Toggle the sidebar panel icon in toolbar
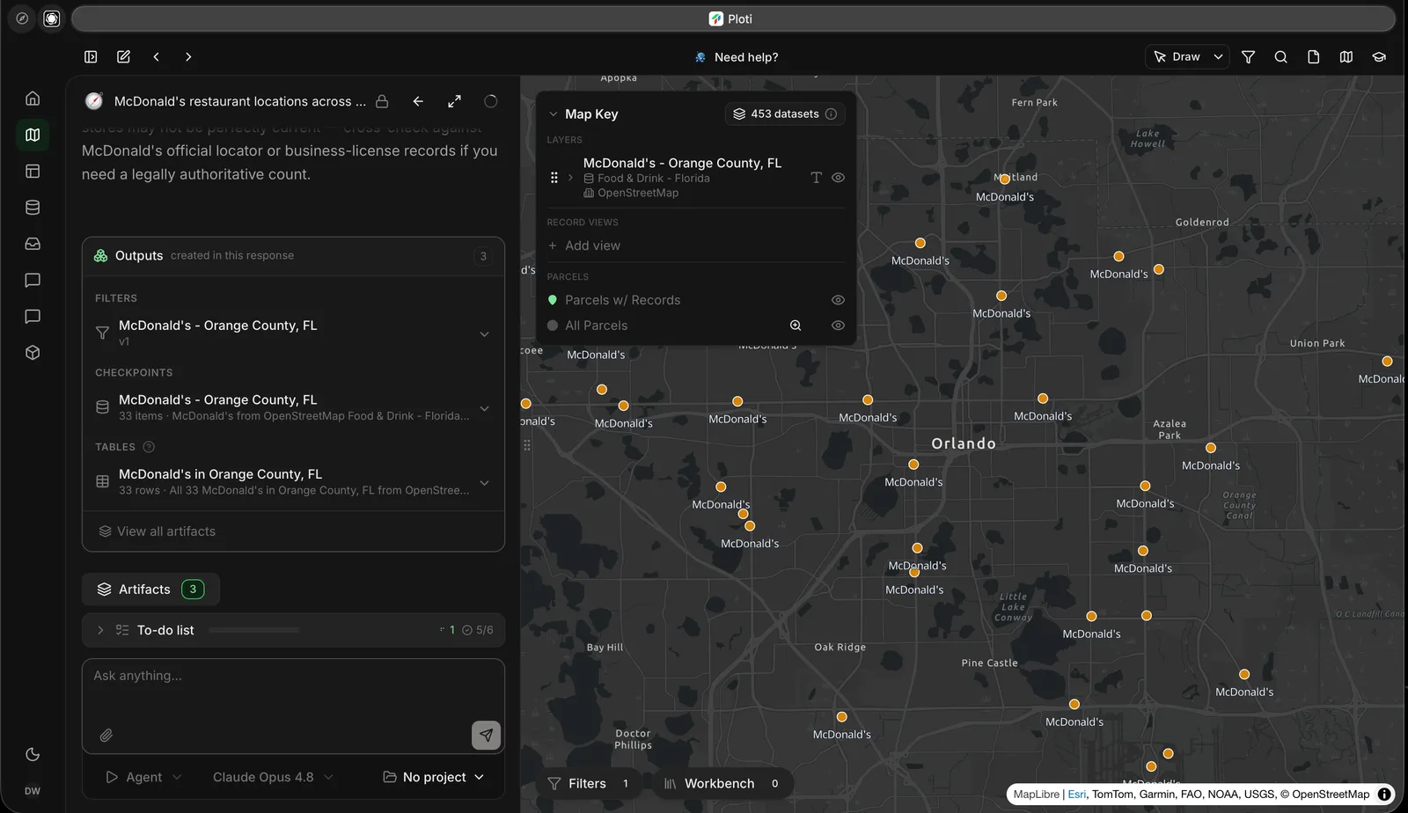Screen dimensions: 1408x813 (x=91, y=56)
